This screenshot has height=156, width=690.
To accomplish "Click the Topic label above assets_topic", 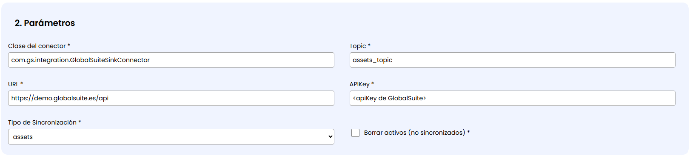I will click(x=358, y=46).
